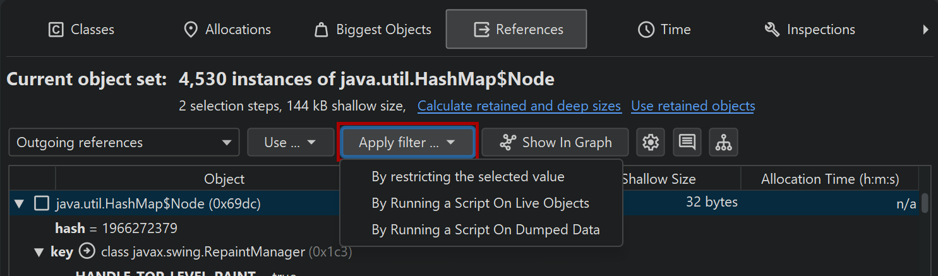Open the Outgoing references dropdown
Screen dimensions: 938x276
coord(124,143)
